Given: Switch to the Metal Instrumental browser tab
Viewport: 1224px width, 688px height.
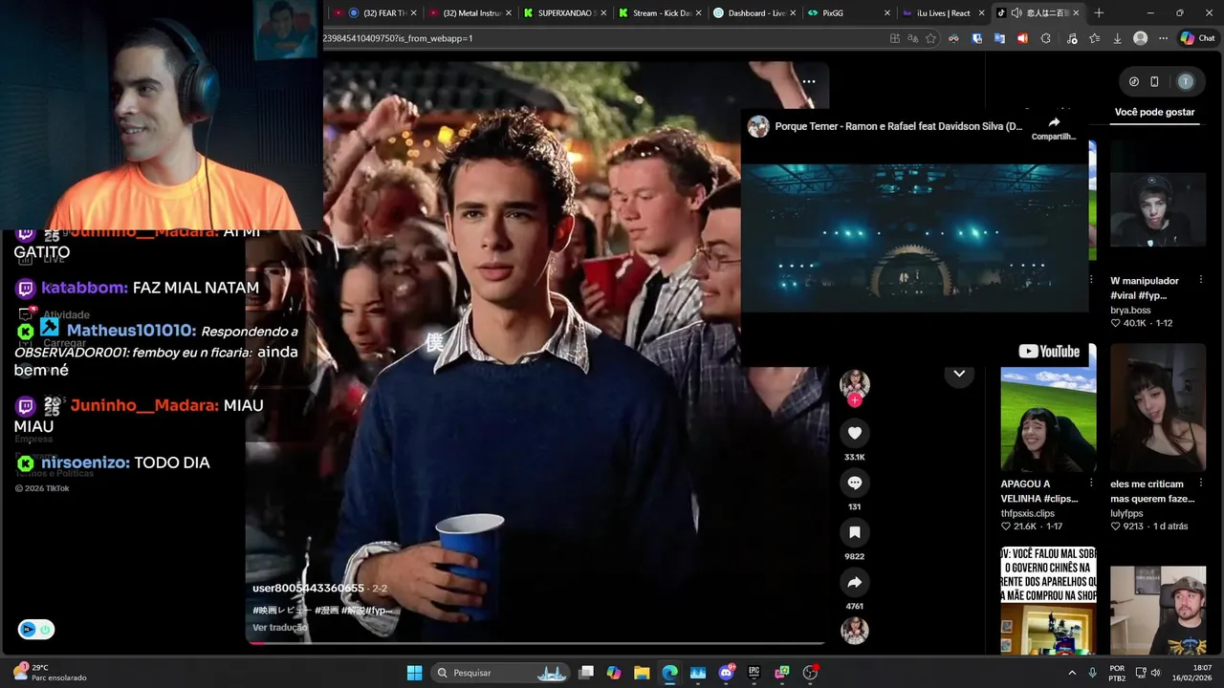Looking at the screenshot, I should [470, 13].
